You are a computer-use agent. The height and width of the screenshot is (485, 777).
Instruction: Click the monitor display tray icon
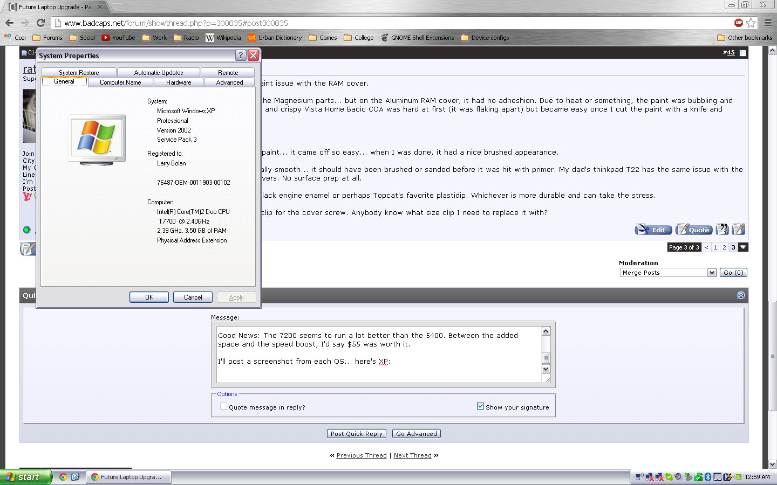pyautogui.click(x=717, y=477)
